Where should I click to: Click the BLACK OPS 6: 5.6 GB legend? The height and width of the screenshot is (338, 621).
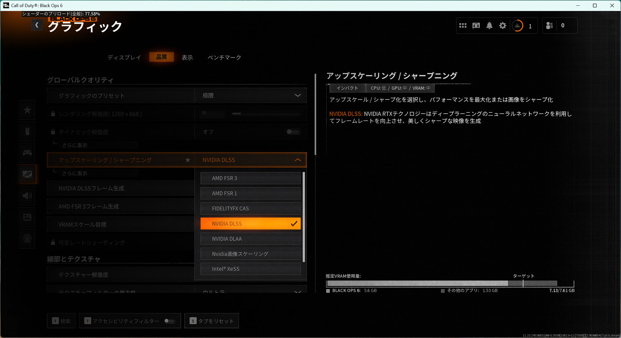[351, 291]
